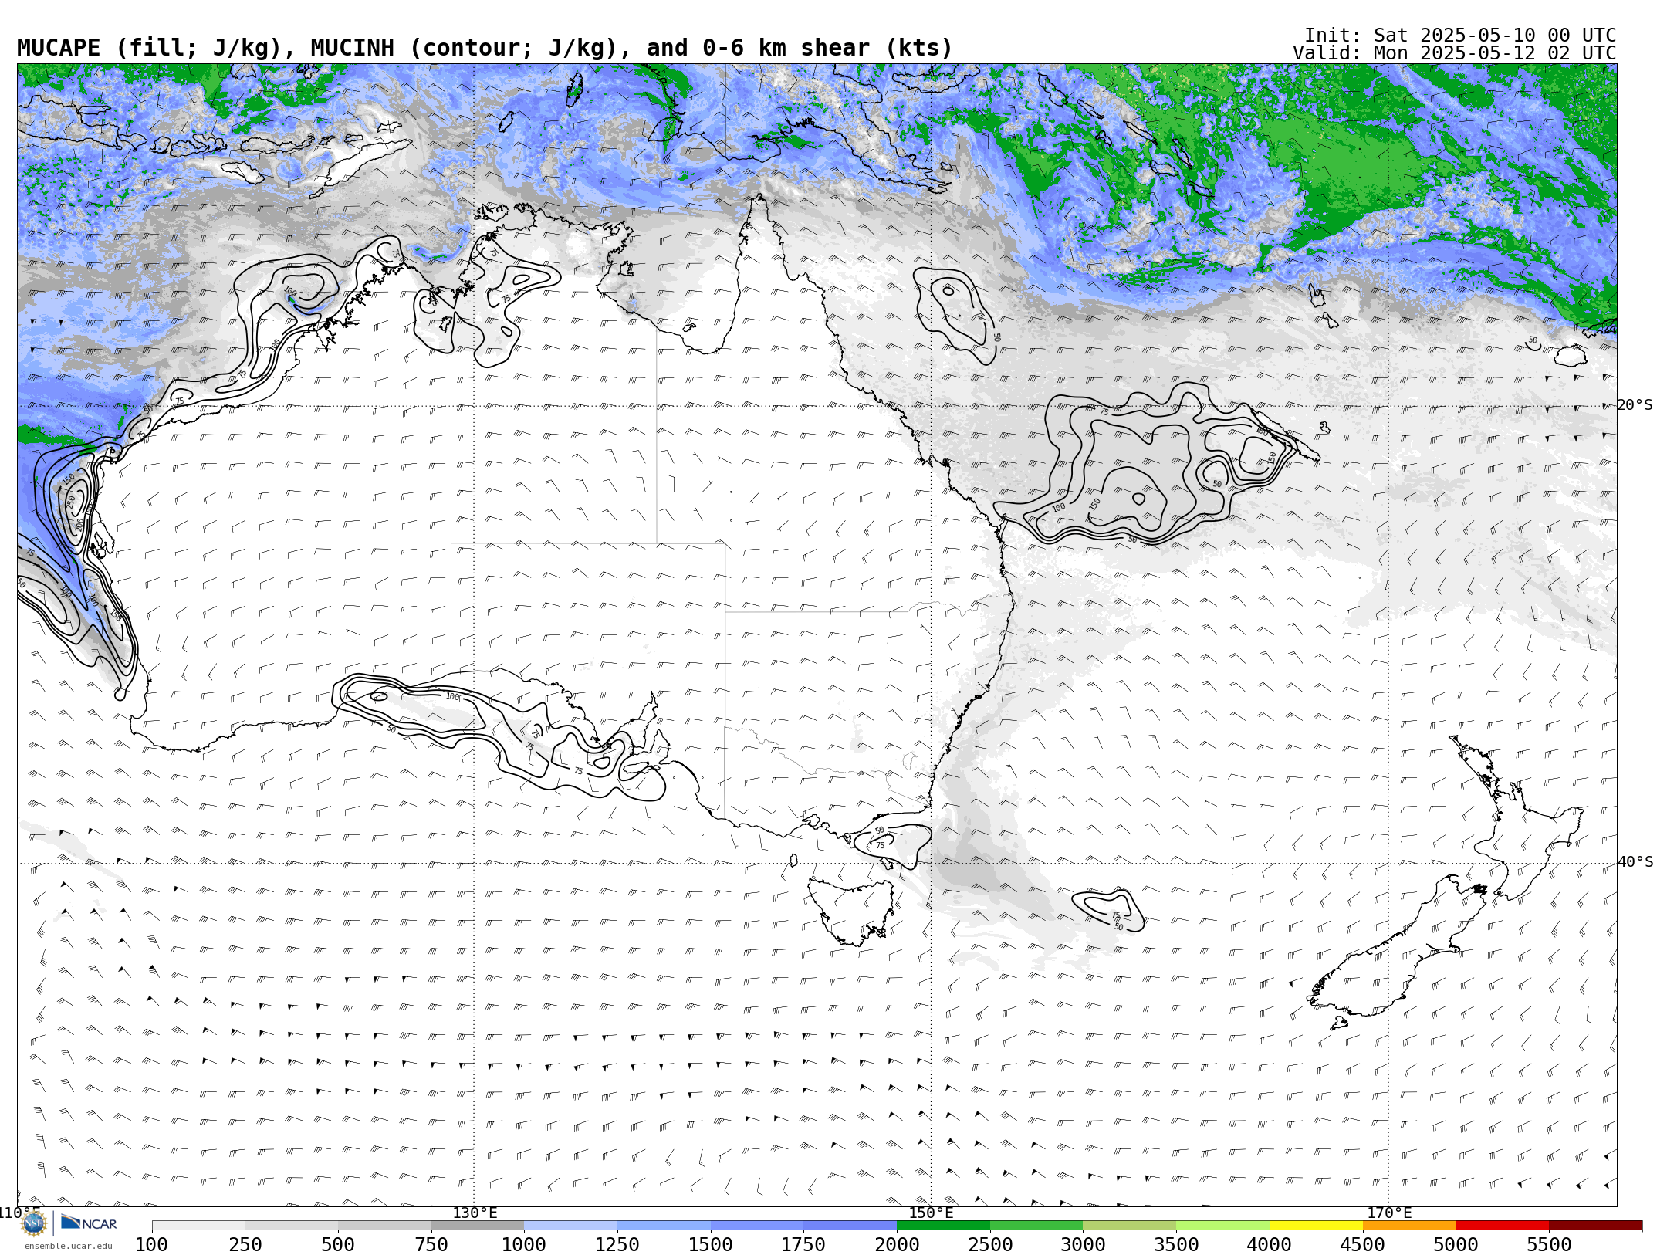1667x1255 pixels.
Task: Click the colorbar tick label 2500
Action: click(990, 1245)
